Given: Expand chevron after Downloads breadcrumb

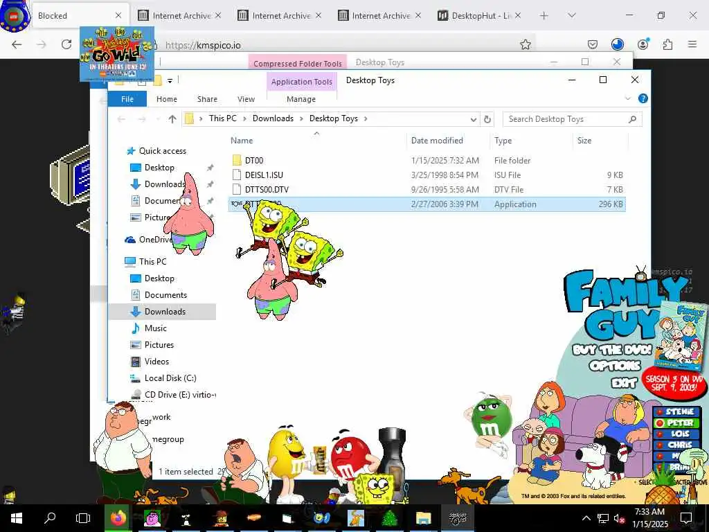Looking at the screenshot, I should [x=301, y=118].
